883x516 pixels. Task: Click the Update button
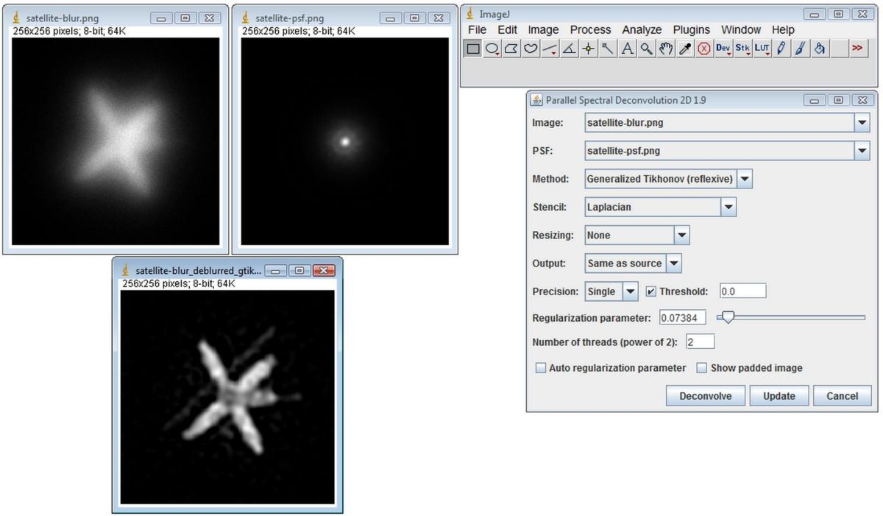tap(779, 396)
